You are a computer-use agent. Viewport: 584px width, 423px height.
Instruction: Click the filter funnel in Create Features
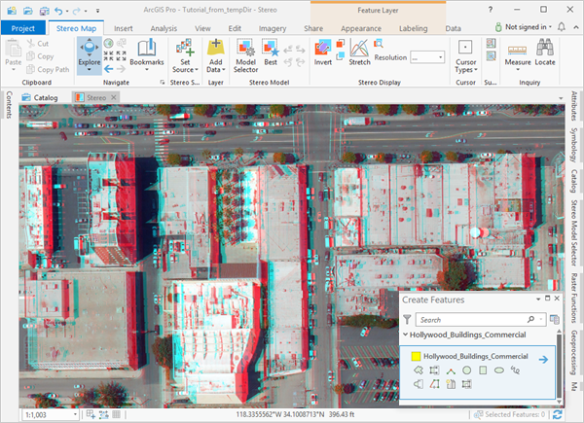[x=407, y=320]
